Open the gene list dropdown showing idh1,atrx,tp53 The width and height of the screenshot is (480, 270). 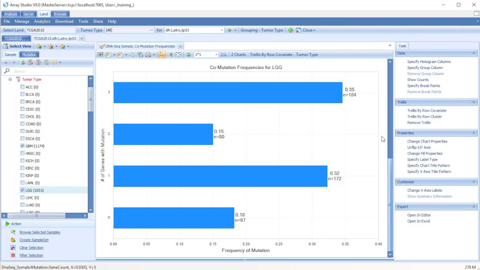coord(222,30)
